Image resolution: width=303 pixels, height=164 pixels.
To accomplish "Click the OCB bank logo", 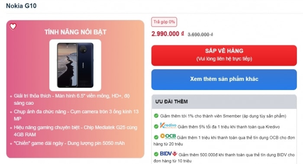I will [168, 136].
